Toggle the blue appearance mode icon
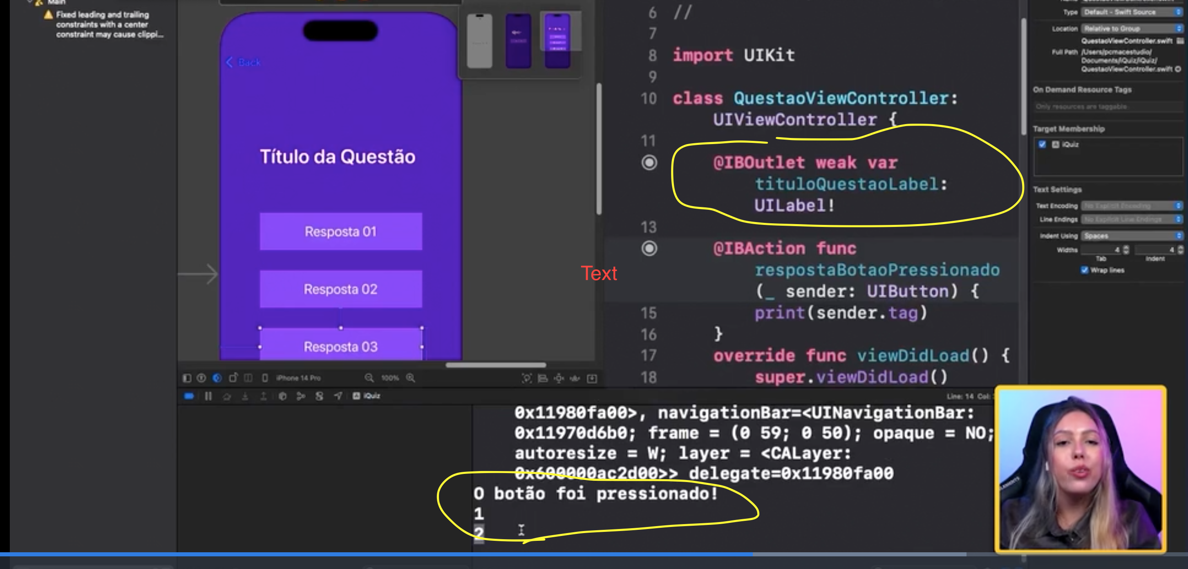Viewport: 1188px width, 569px height. pos(217,378)
